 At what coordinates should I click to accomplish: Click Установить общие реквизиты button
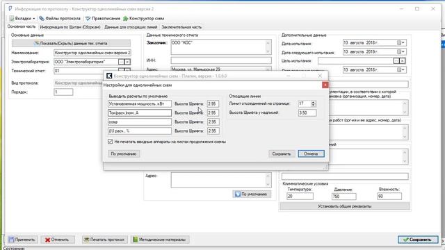(345, 206)
